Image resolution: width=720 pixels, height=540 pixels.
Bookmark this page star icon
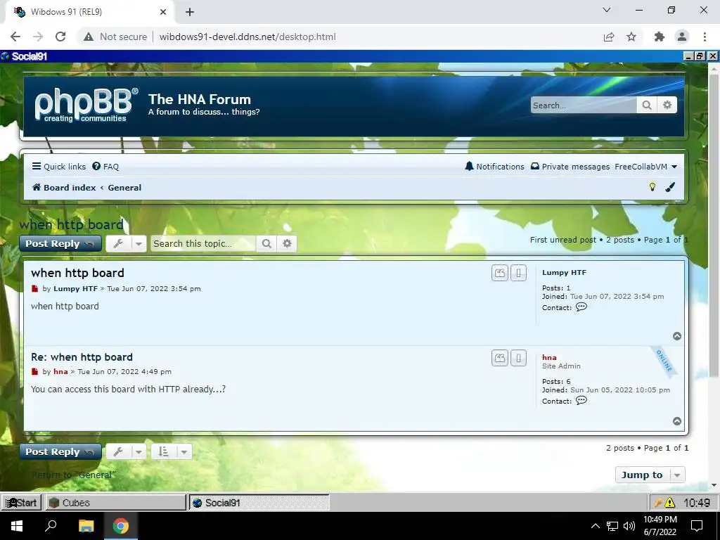point(631,37)
